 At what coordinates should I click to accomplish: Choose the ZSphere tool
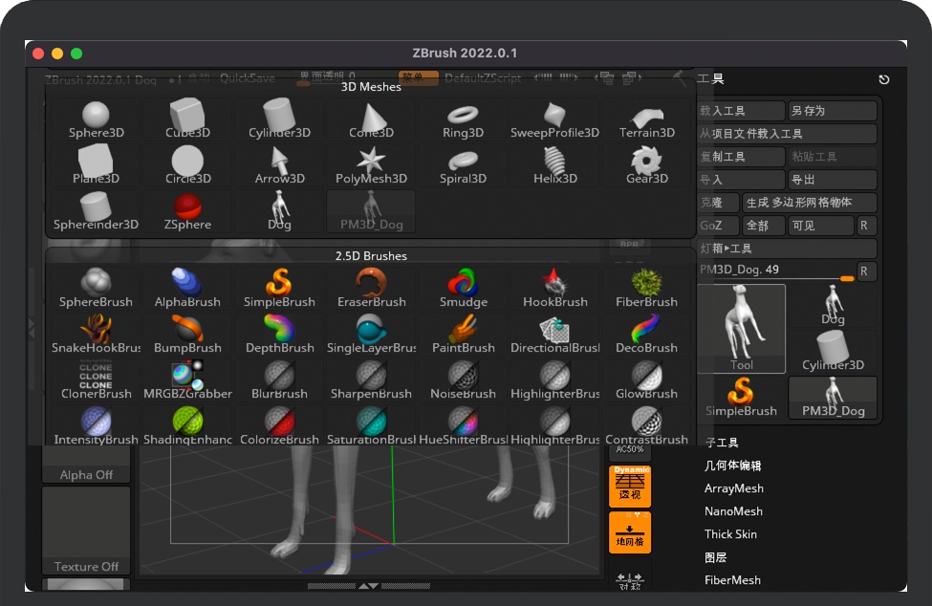pos(187,211)
